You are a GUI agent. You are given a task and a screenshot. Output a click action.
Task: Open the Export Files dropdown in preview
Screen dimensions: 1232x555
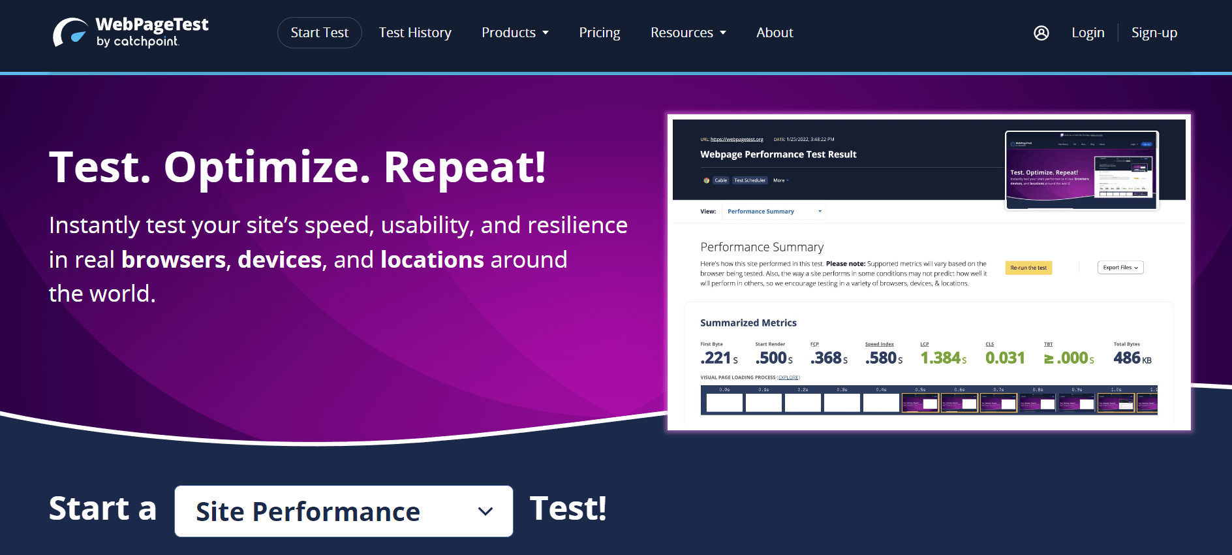1120,268
